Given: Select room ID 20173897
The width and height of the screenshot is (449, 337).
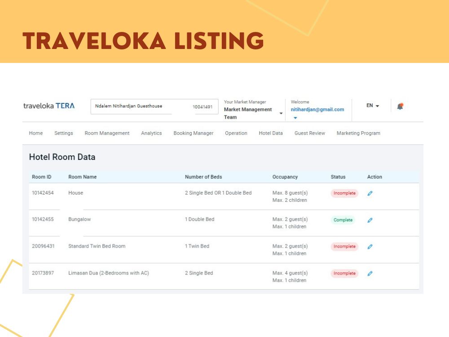Looking at the screenshot, I should [x=43, y=273].
